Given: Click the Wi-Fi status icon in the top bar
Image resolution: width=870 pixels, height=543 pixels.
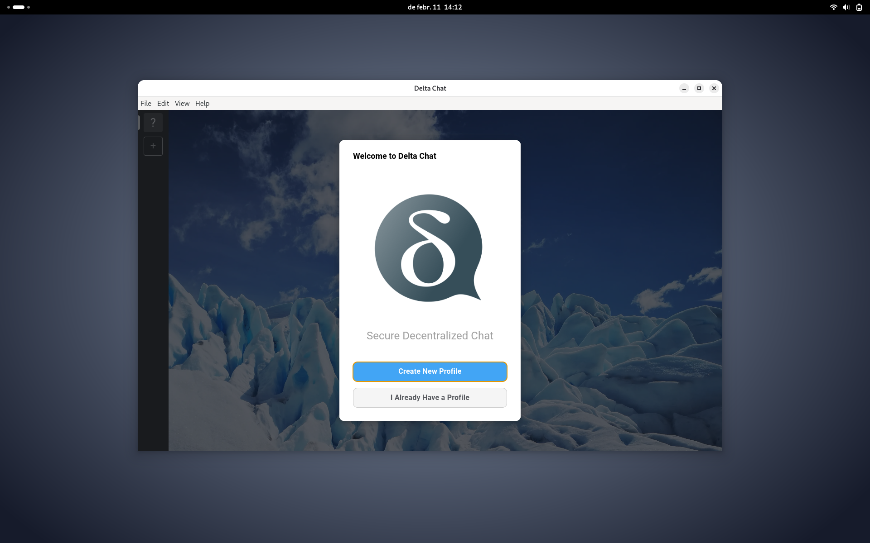Looking at the screenshot, I should coord(834,7).
